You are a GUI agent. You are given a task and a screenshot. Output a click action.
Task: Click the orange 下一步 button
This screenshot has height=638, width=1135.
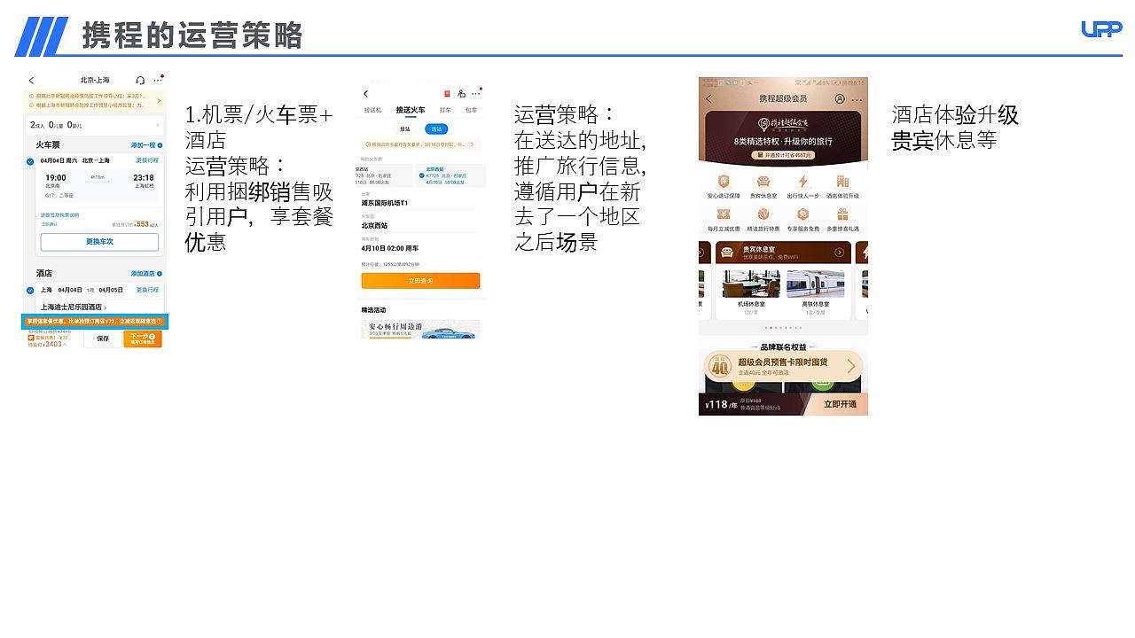pyautogui.click(x=143, y=338)
